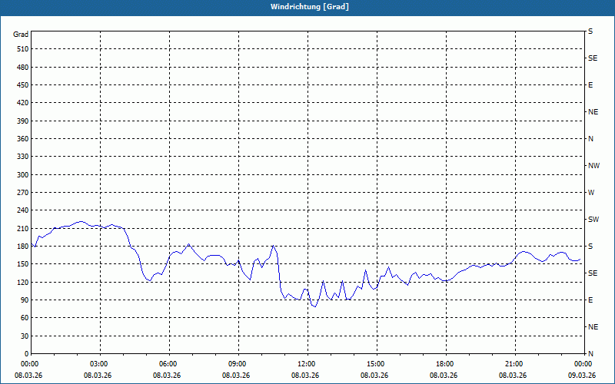
Task: Click the 360 y-axis value
Action: (x=23, y=139)
